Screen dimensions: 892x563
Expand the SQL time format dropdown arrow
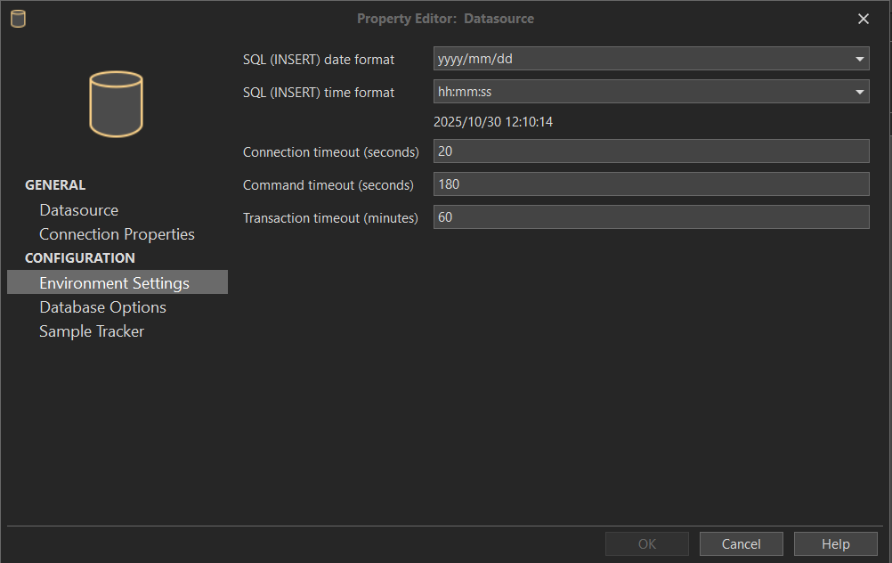[859, 92]
